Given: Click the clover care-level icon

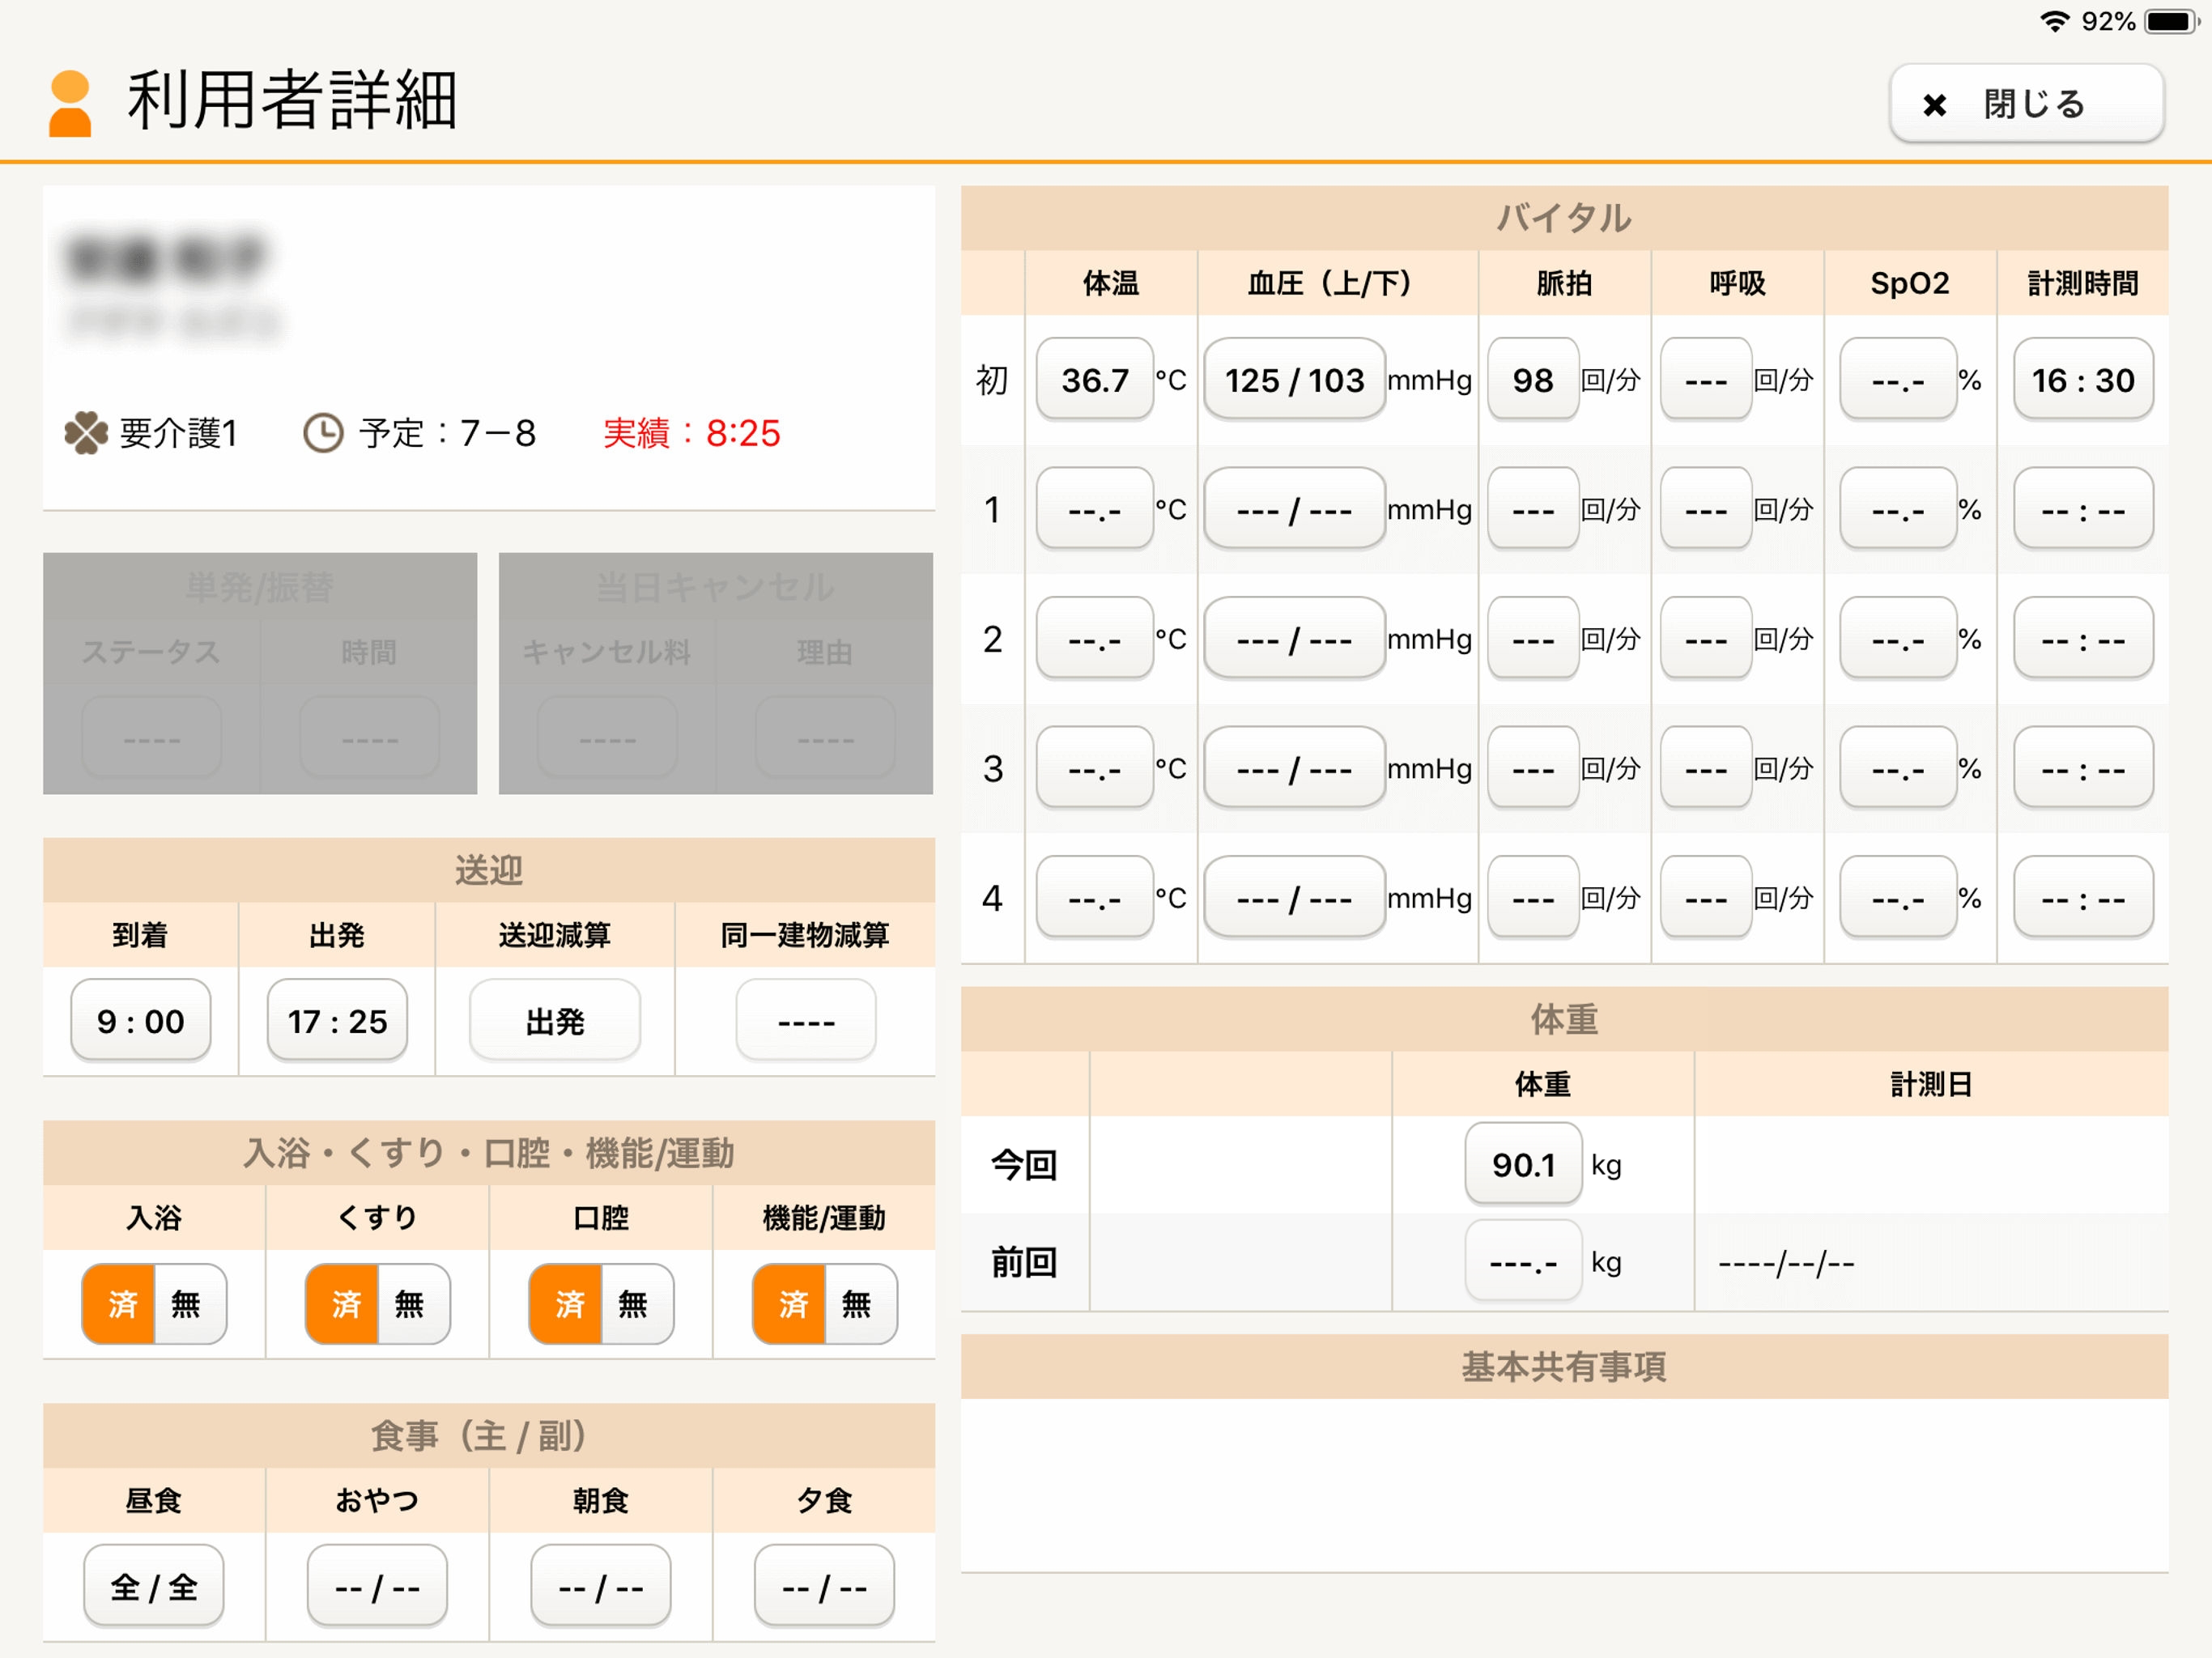Looking at the screenshot, I should click(86, 433).
